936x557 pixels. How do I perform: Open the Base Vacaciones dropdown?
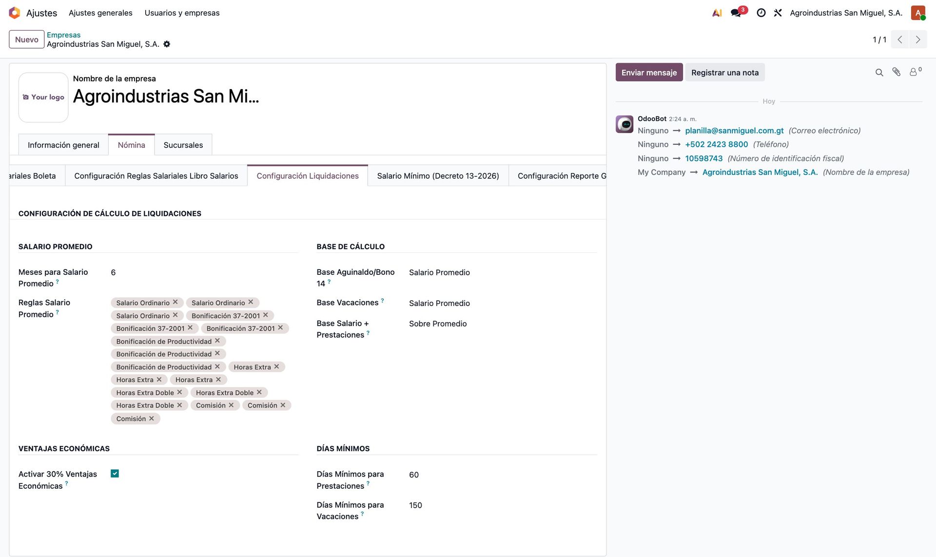point(502,303)
